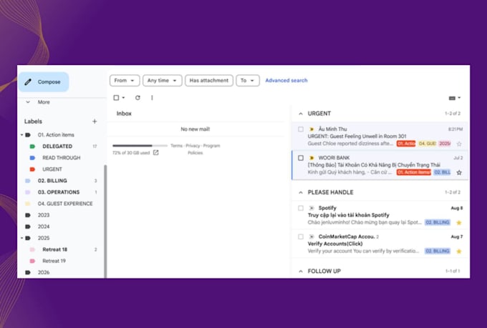Click the Compose button
This screenshot has width=487, height=328.
click(x=44, y=82)
